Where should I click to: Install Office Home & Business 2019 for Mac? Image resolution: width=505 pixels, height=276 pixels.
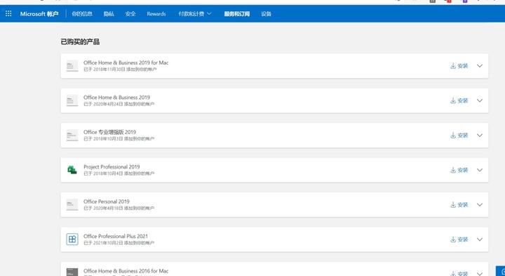pyautogui.click(x=459, y=66)
